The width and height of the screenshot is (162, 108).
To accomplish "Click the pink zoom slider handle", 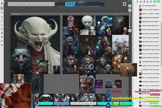I will pyautogui.click(x=130, y=27).
